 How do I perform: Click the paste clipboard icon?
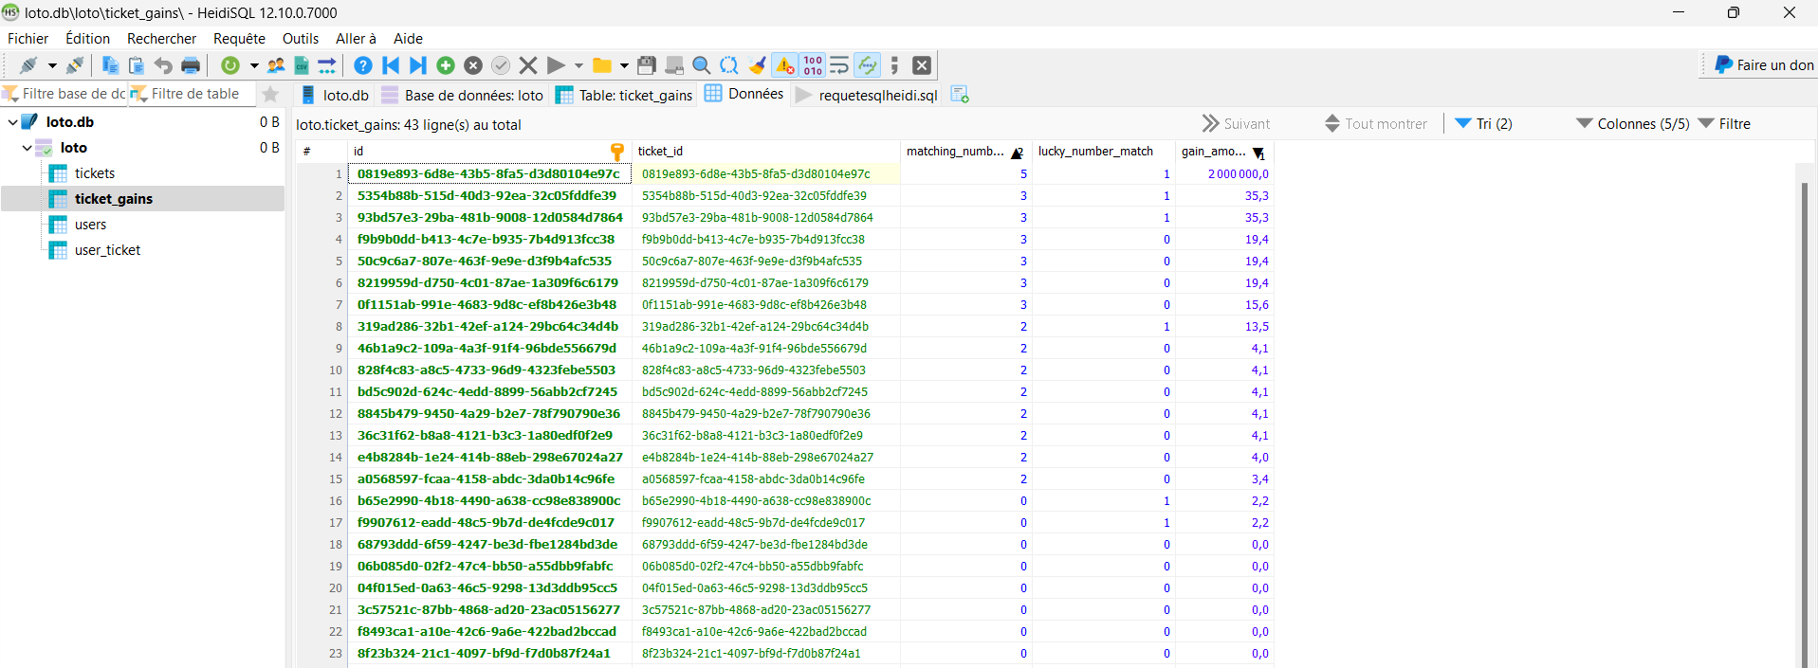137,65
